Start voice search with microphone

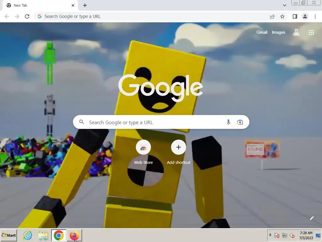[228, 122]
